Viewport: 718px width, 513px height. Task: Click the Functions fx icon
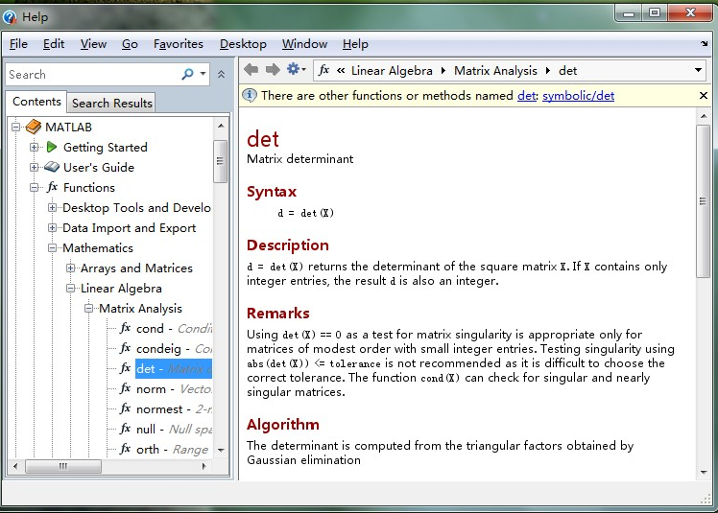click(52, 187)
